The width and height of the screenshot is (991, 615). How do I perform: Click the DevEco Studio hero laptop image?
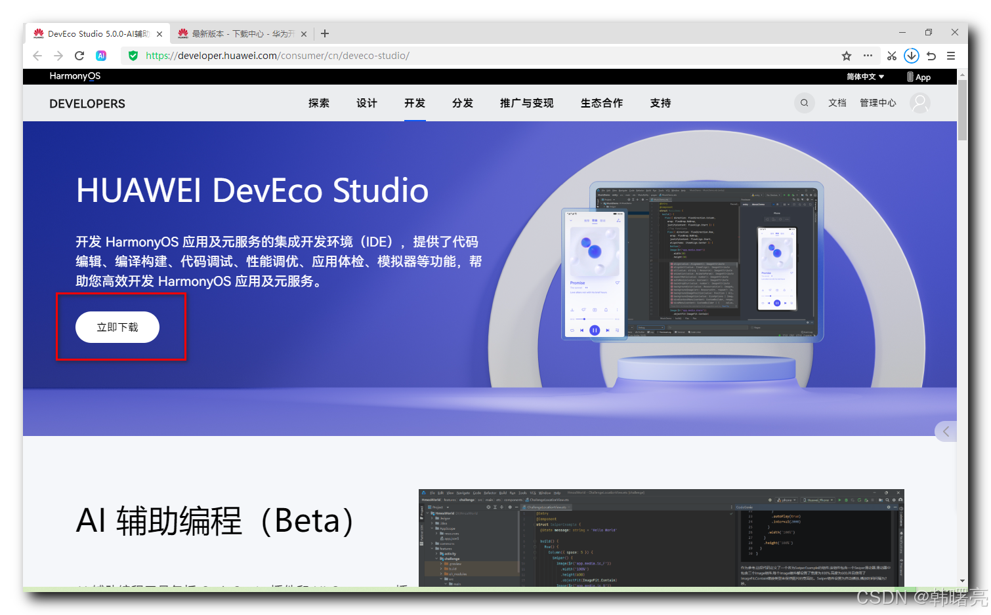point(692,261)
